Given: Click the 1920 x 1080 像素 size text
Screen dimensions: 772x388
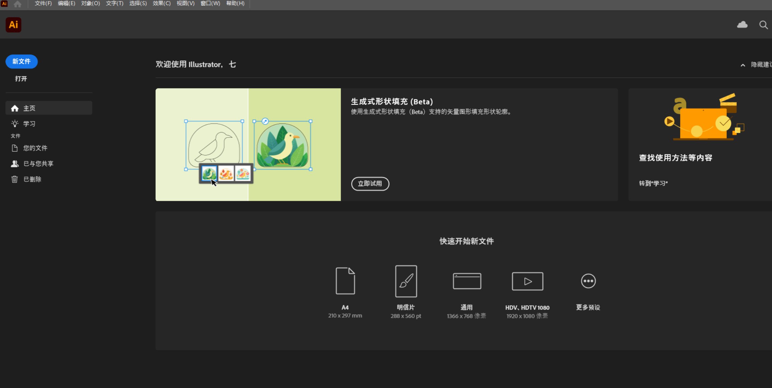Looking at the screenshot, I should [x=527, y=316].
